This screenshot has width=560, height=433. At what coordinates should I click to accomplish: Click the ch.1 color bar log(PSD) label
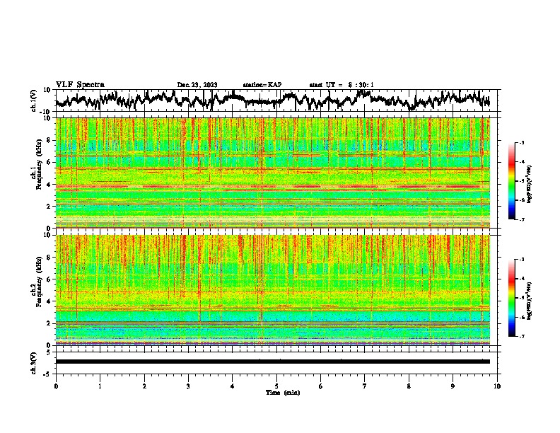click(x=529, y=184)
